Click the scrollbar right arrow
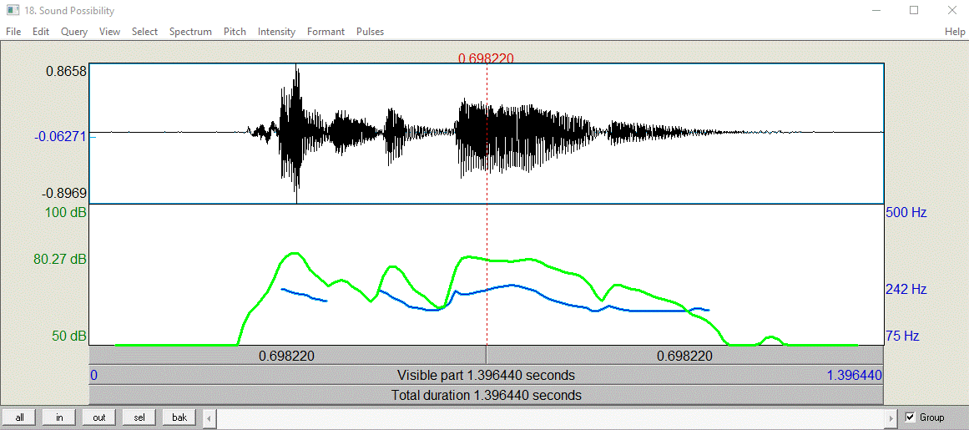 pos(890,417)
